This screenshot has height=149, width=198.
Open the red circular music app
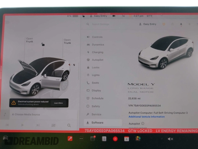coord(115,139)
